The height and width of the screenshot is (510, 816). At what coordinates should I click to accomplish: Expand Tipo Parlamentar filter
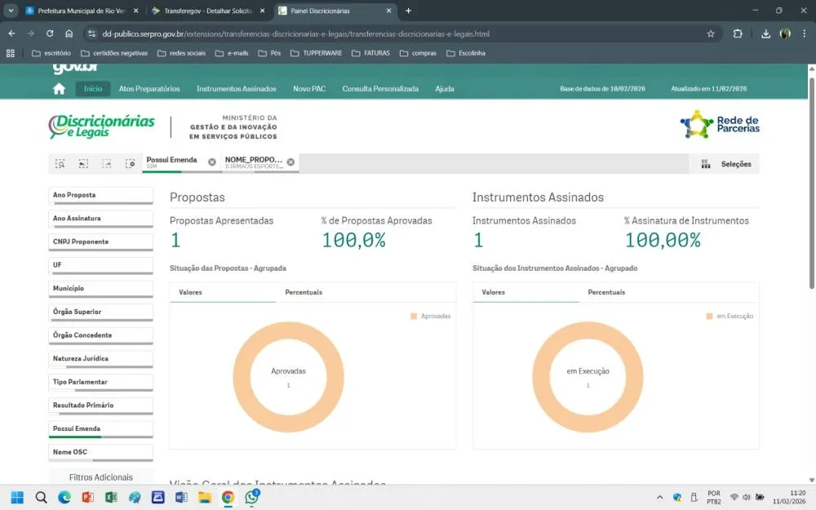(x=100, y=383)
